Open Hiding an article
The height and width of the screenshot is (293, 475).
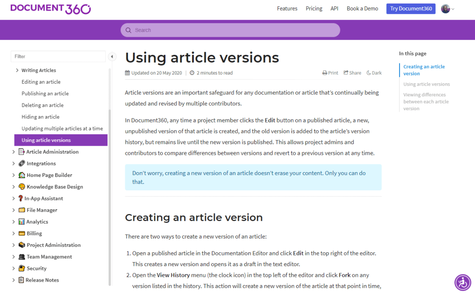click(41, 117)
